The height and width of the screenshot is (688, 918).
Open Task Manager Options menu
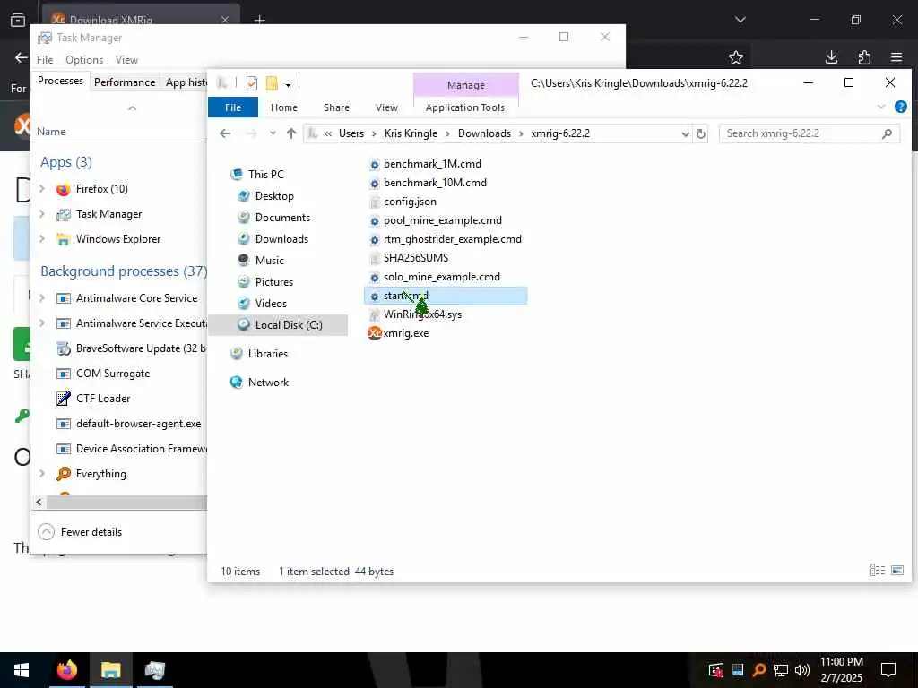click(x=84, y=60)
